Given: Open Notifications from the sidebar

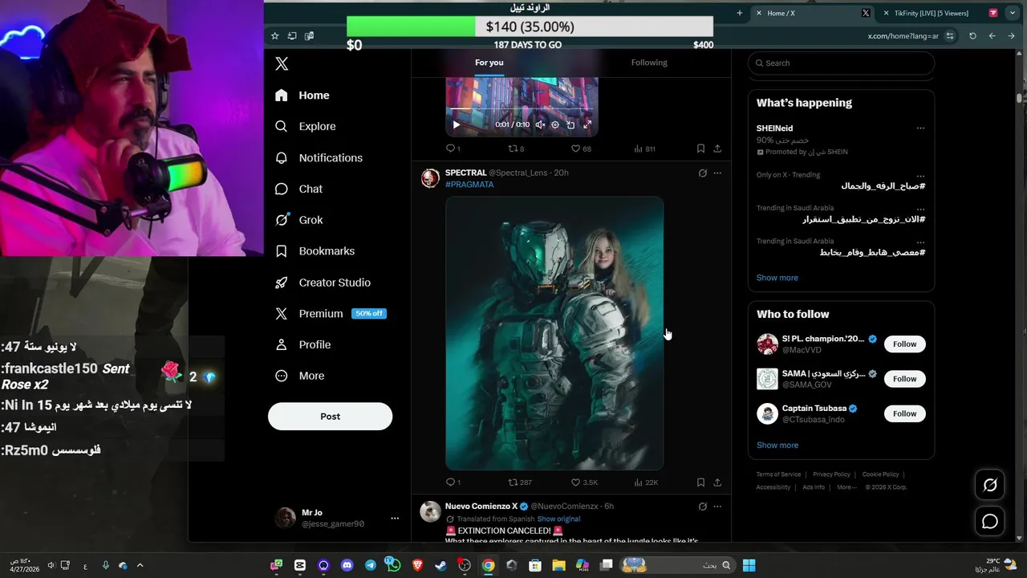Looking at the screenshot, I should coord(319,157).
